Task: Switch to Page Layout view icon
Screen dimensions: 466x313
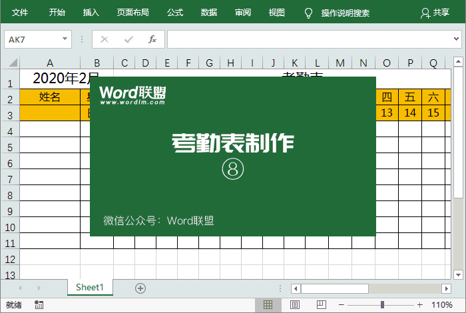Action: pos(294,305)
